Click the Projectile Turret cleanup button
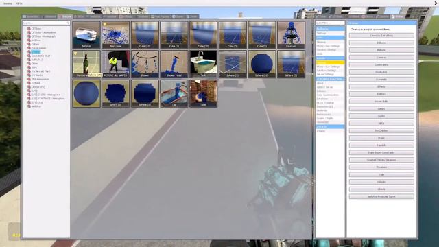 [381, 197]
